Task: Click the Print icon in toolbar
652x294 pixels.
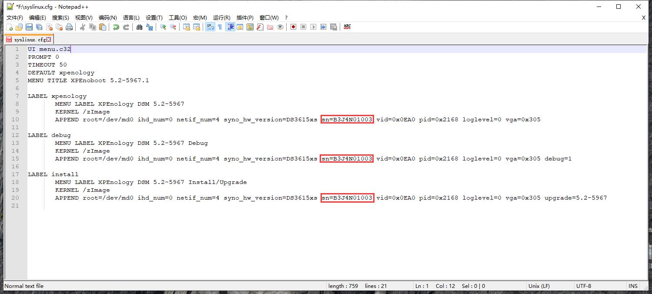Action: [69, 27]
